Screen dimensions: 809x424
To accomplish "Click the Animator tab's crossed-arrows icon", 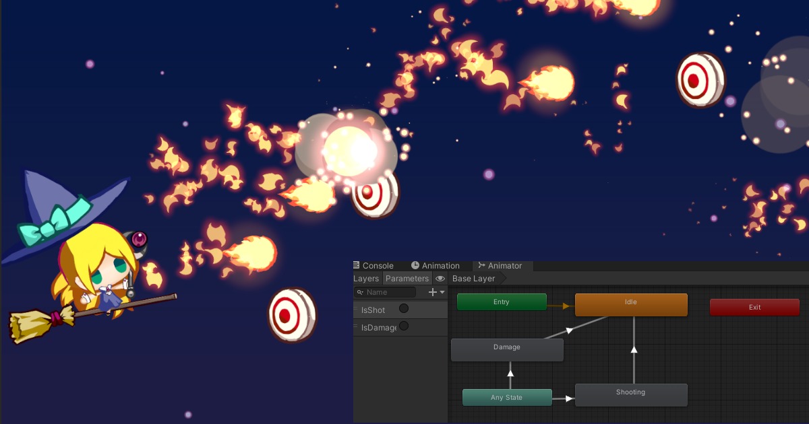I will [x=482, y=265].
